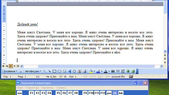
Task: Click F12 key on on-screen keyboard
Action: point(103,93)
